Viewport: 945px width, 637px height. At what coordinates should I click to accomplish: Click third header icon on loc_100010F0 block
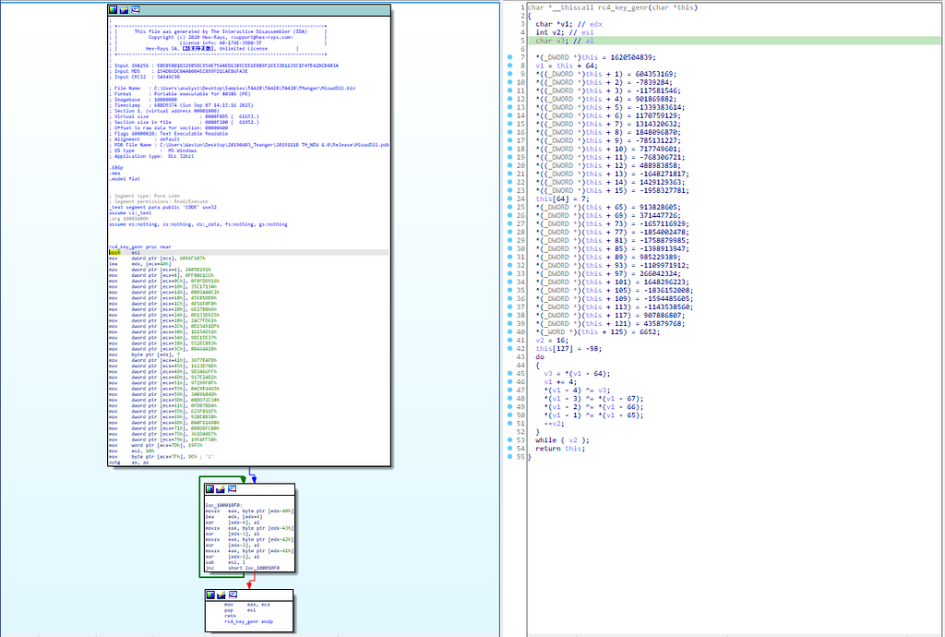(x=232, y=488)
